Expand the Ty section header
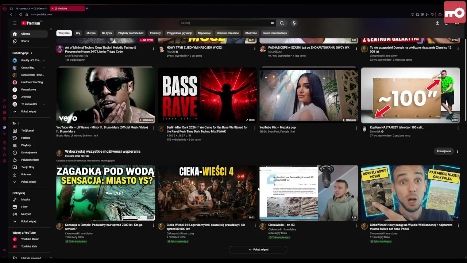The height and width of the screenshot is (263, 467). tap(16, 123)
